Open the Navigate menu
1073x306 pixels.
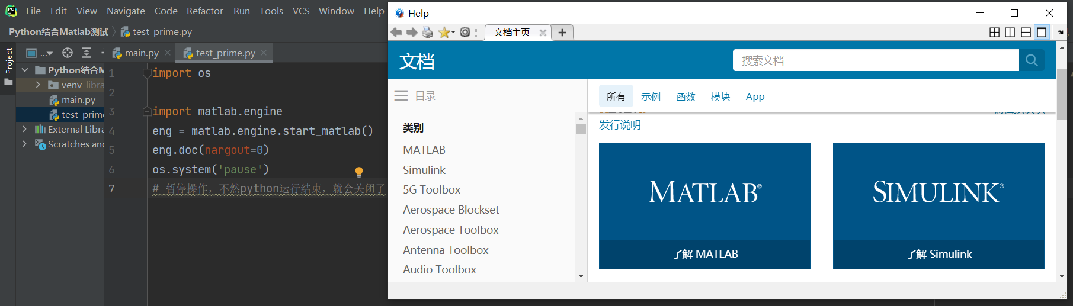(126, 11)
